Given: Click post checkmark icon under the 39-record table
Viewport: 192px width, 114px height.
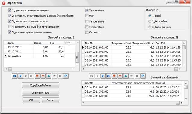Looking at the screenshot, I should pyautogui.click(x=132, y=76).
